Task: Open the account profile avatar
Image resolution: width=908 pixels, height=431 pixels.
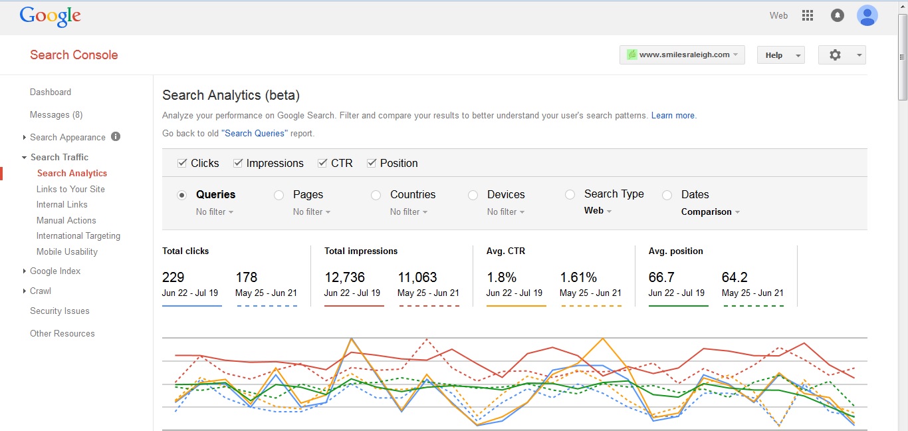Action: tap(867, 15)
